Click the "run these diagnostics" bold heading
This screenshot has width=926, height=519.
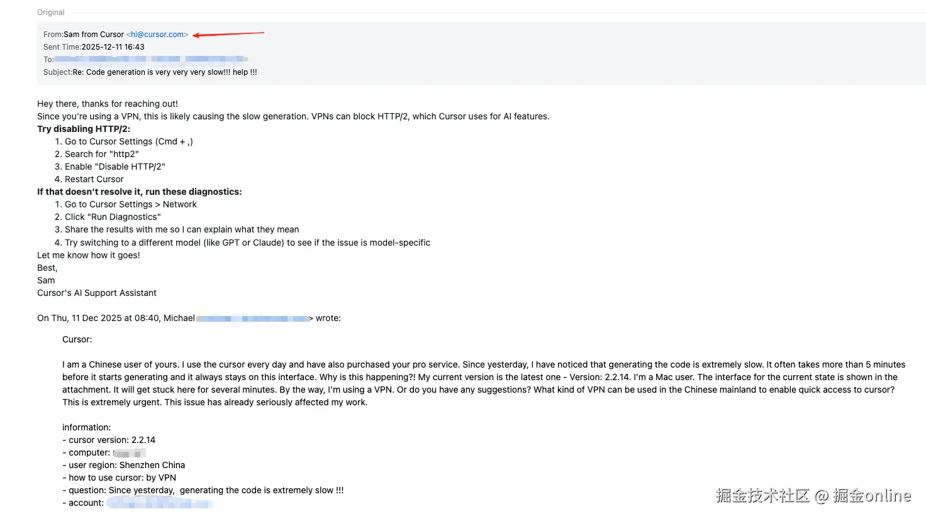(139, 192)
